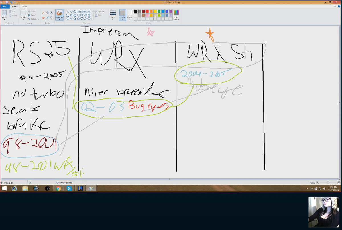Choose the Rectangle shape

tap(78, 11)
